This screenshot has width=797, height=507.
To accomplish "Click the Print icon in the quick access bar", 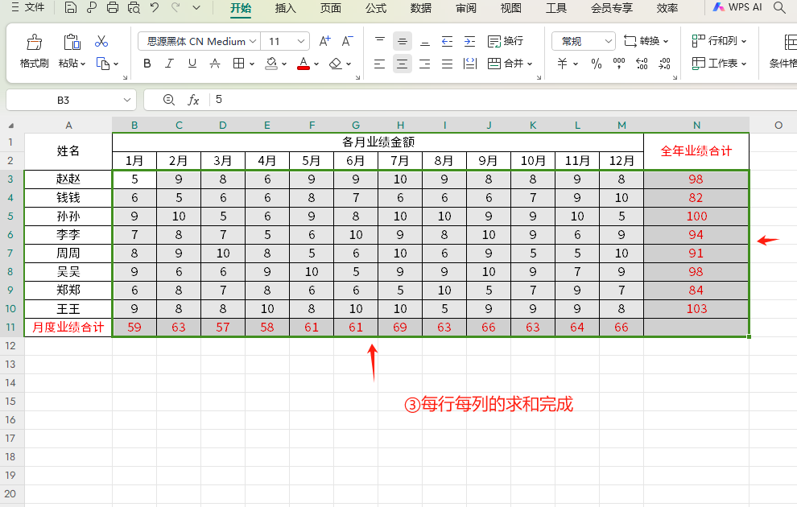I will pyautogui.click(x=113, y=7).
